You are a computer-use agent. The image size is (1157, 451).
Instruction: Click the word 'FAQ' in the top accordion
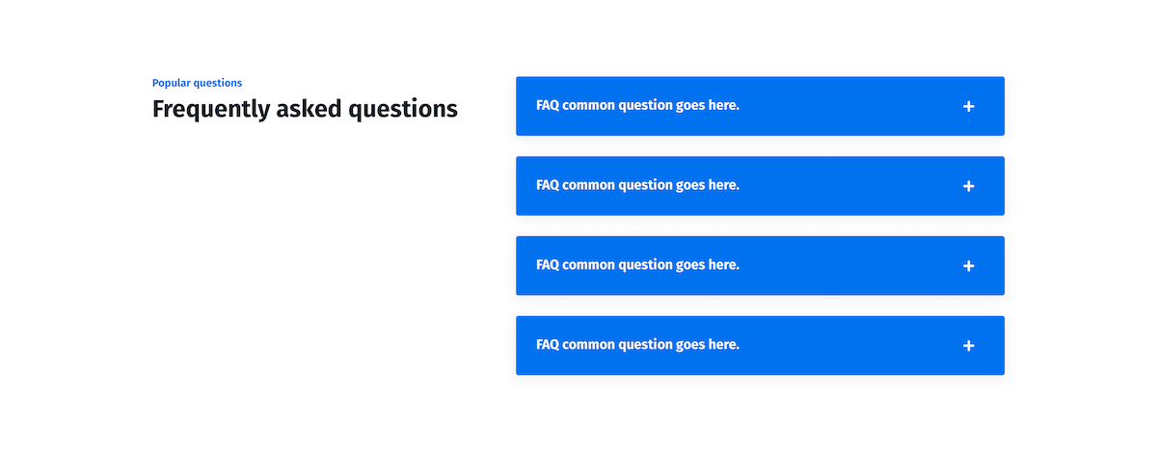pyautogui.click(x=547, y=105)
